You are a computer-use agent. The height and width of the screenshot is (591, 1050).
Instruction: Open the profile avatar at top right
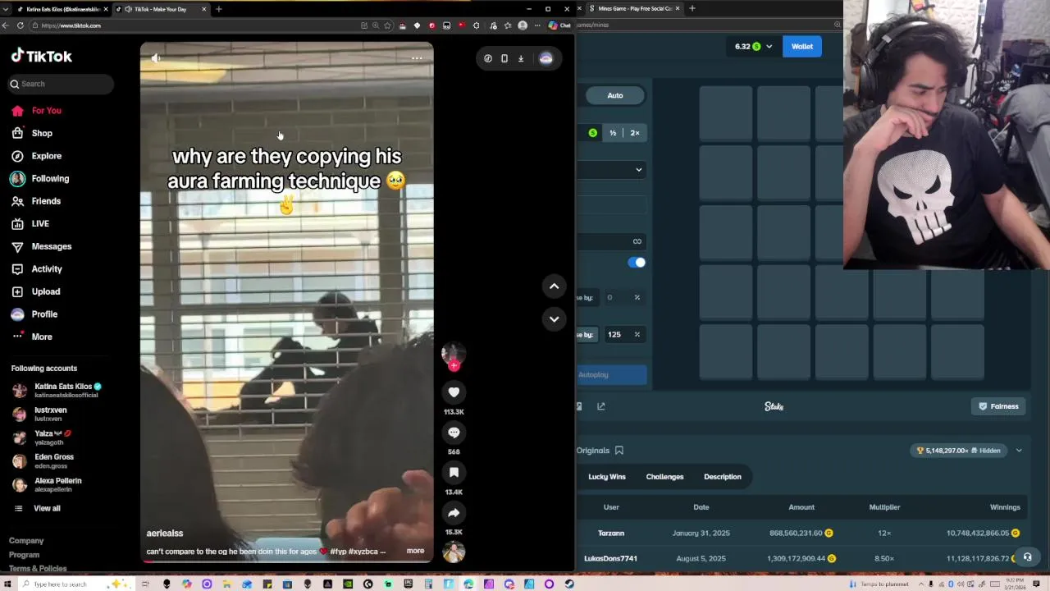click(x=546, y=58)
